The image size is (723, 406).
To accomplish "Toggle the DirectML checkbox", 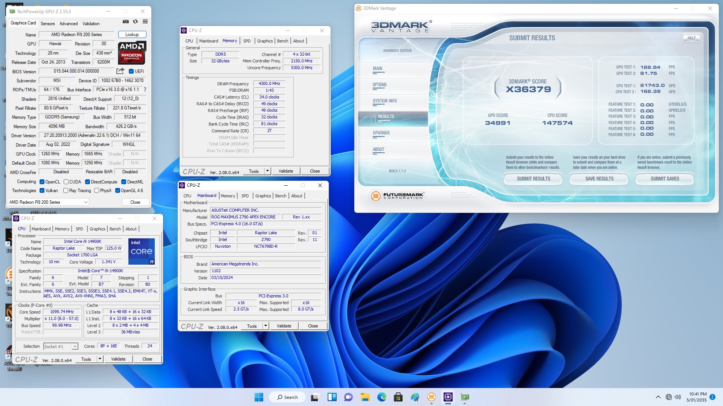I will 124,182.
